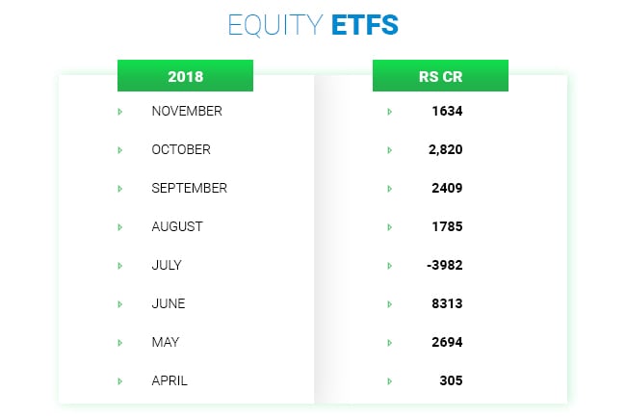Click the green arrow beside SEPTEMBER
Image resolution: width=626 pixels, height=418 pixels.
pos(119,189)
